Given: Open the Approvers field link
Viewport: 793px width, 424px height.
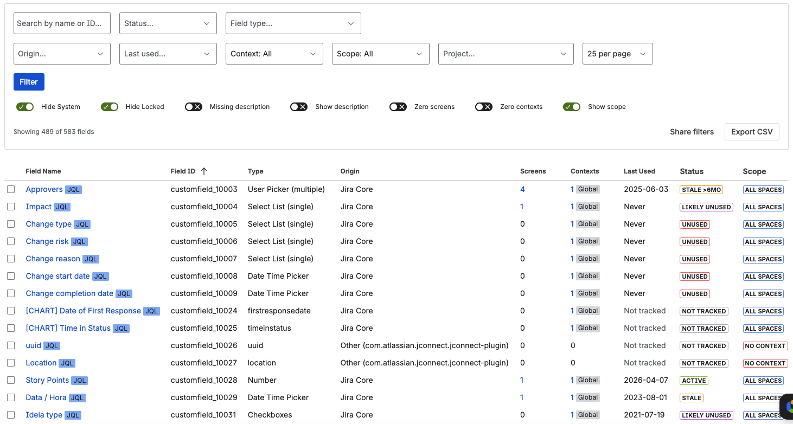Looking at the screenshot, I should [x=44, y=189].
